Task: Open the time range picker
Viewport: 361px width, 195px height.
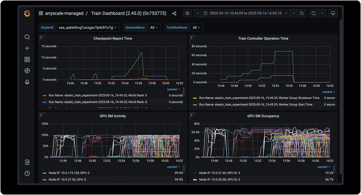Action: (x=245, y=13)
